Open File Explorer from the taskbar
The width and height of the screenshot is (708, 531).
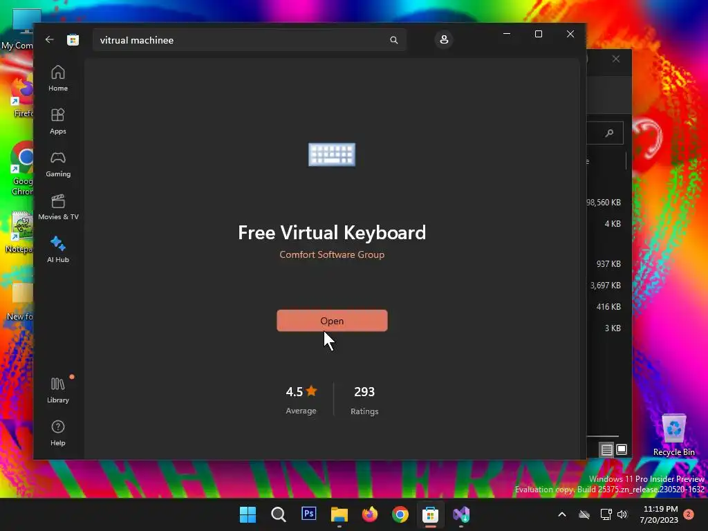coord(339,514)
